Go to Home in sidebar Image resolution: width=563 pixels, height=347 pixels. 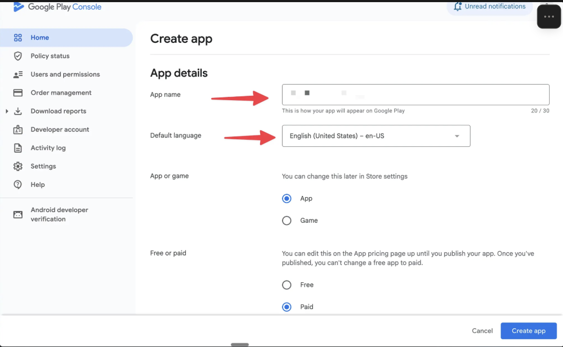pyautogui.click(x=66, y=37)
